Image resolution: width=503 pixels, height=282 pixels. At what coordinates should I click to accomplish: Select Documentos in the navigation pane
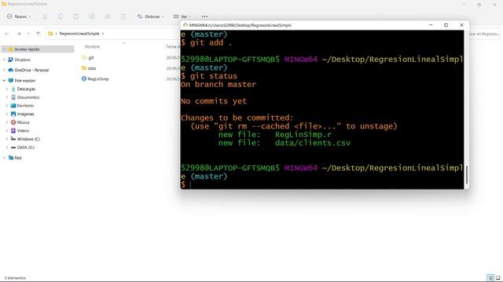point(28,97)
